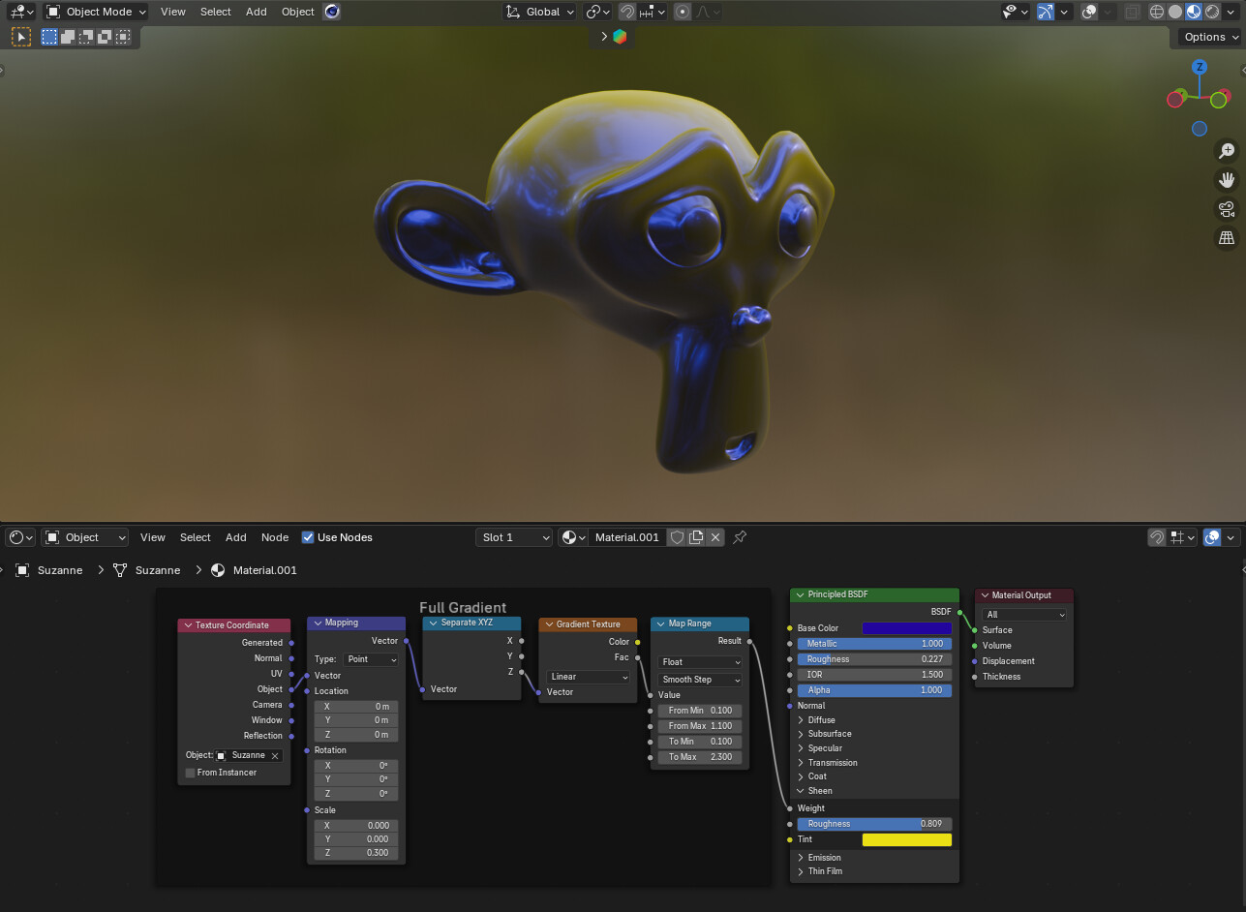Image resolution: width=1246 pixels, height=912 pixels.
Task: Select solid viewport shading
Action: coord(1175,12)
